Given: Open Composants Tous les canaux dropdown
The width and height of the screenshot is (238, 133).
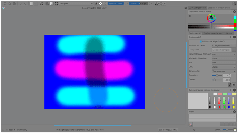Looking at the screenshot, I should pos(224,71).
